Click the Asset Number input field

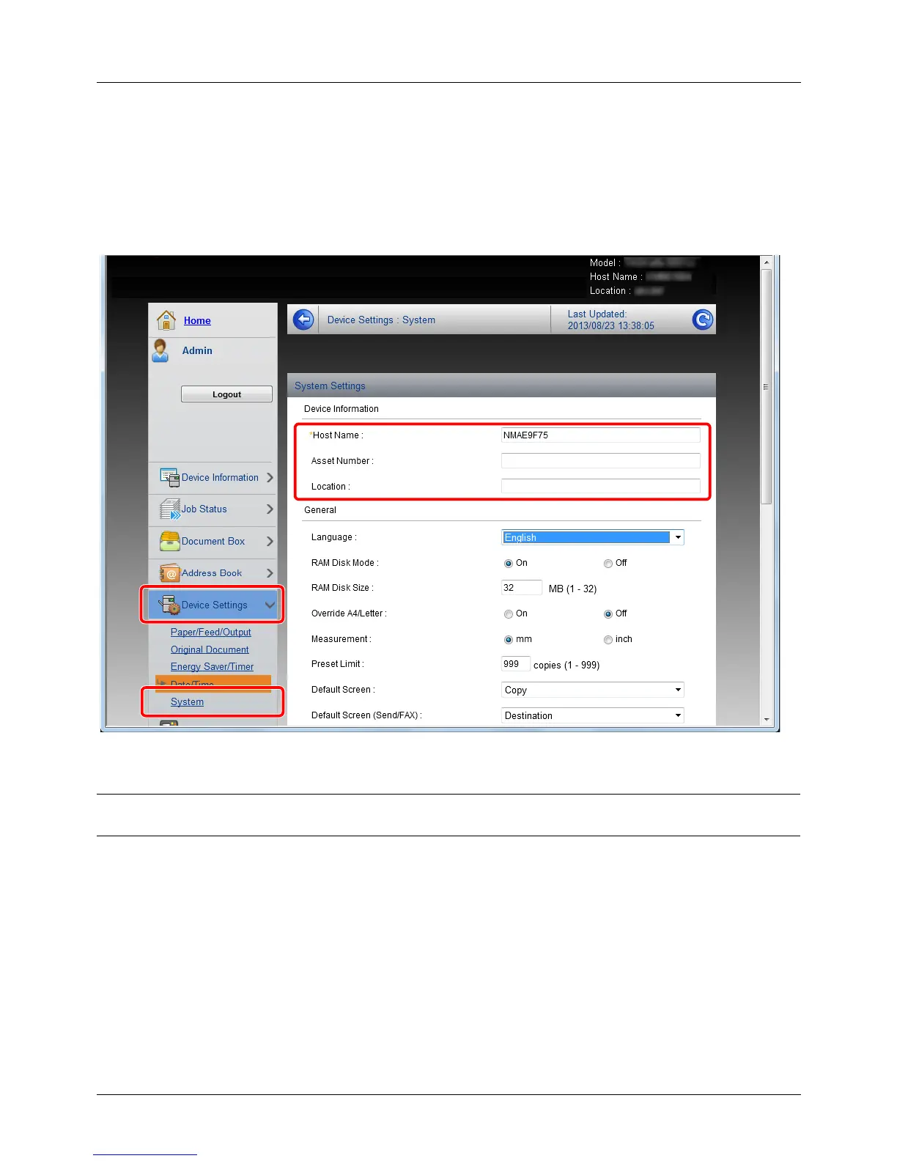pyautogui.click(x=600, y=461)
